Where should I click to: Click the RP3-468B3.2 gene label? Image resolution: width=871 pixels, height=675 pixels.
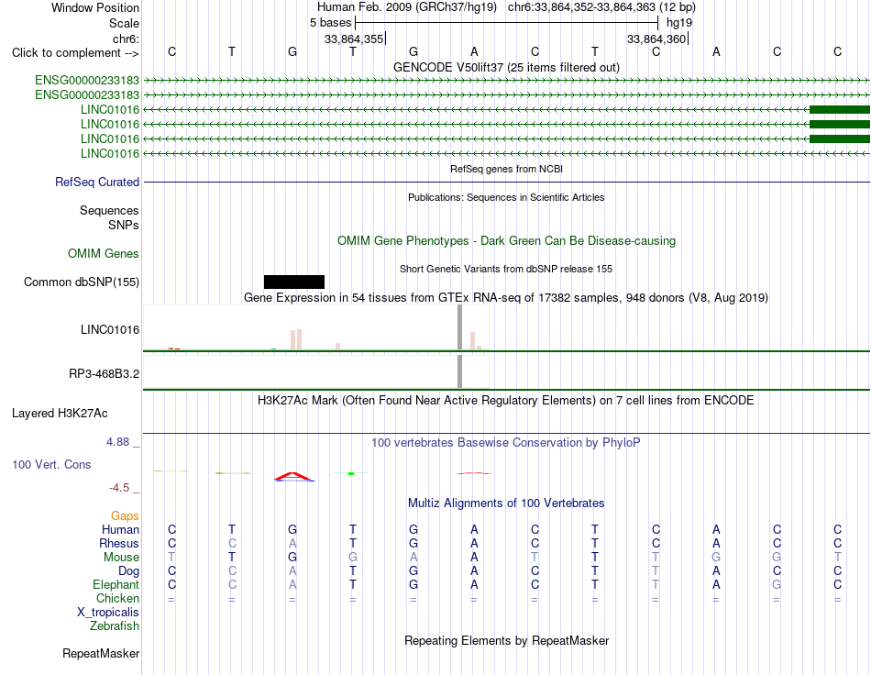pyautogui.click(x=104, y=373)
